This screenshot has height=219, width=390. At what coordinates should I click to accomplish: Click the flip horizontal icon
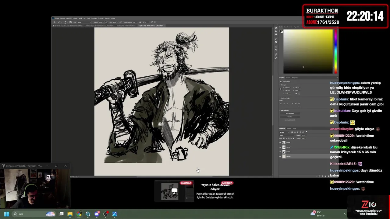[296, 94]
